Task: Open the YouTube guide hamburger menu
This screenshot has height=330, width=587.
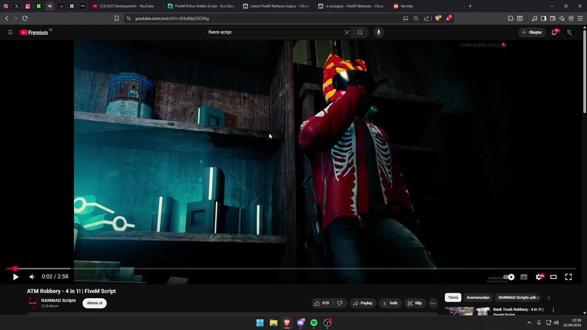Action: point(10,32)
